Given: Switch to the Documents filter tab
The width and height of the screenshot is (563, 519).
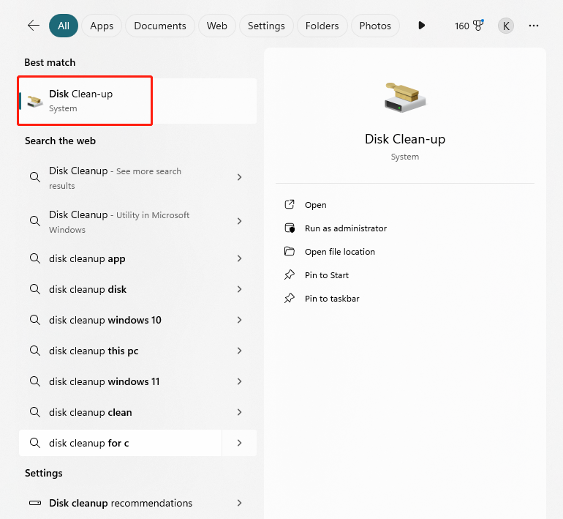Looking at the screenshot, I should (160, 26).
